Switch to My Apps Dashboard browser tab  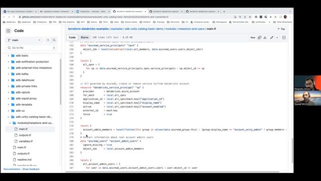[x=20, y=12]
